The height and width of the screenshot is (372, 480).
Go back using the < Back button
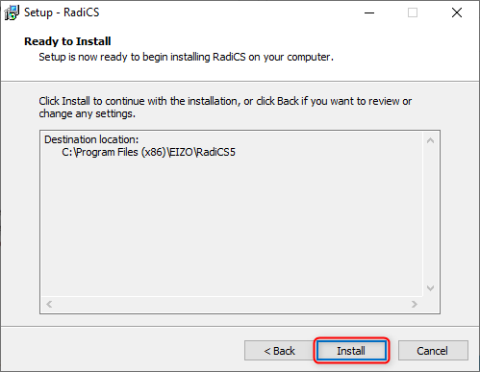pos(279,351)
